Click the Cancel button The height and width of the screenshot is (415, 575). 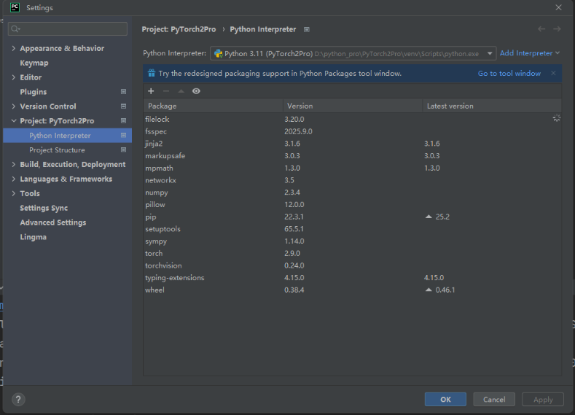point(494,399)
